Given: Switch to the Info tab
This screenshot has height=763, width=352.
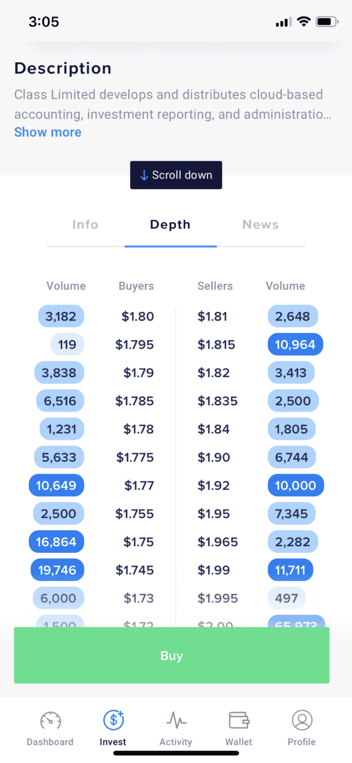Looking at the screenshot, I should [x=85, y=225].
